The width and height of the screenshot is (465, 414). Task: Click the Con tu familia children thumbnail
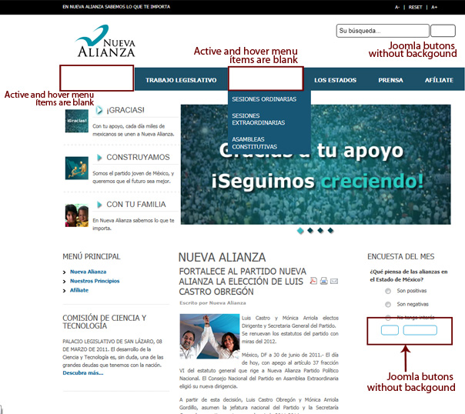pyautogui.click(x=77, y=215)
